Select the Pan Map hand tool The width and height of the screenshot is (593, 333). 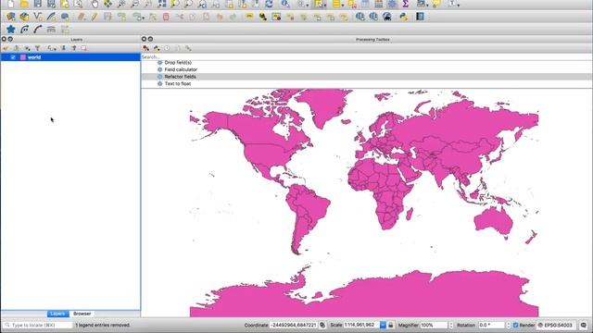point(95,4)
